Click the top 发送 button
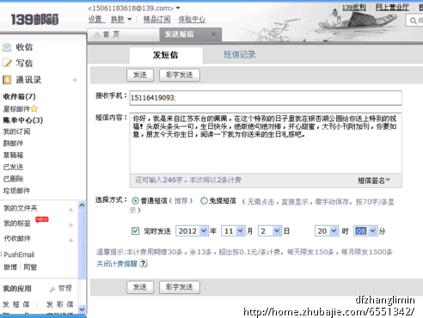 click(140, 75)
